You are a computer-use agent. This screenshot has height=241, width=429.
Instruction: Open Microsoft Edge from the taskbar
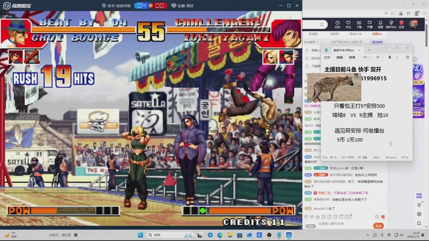coord(220,235)
